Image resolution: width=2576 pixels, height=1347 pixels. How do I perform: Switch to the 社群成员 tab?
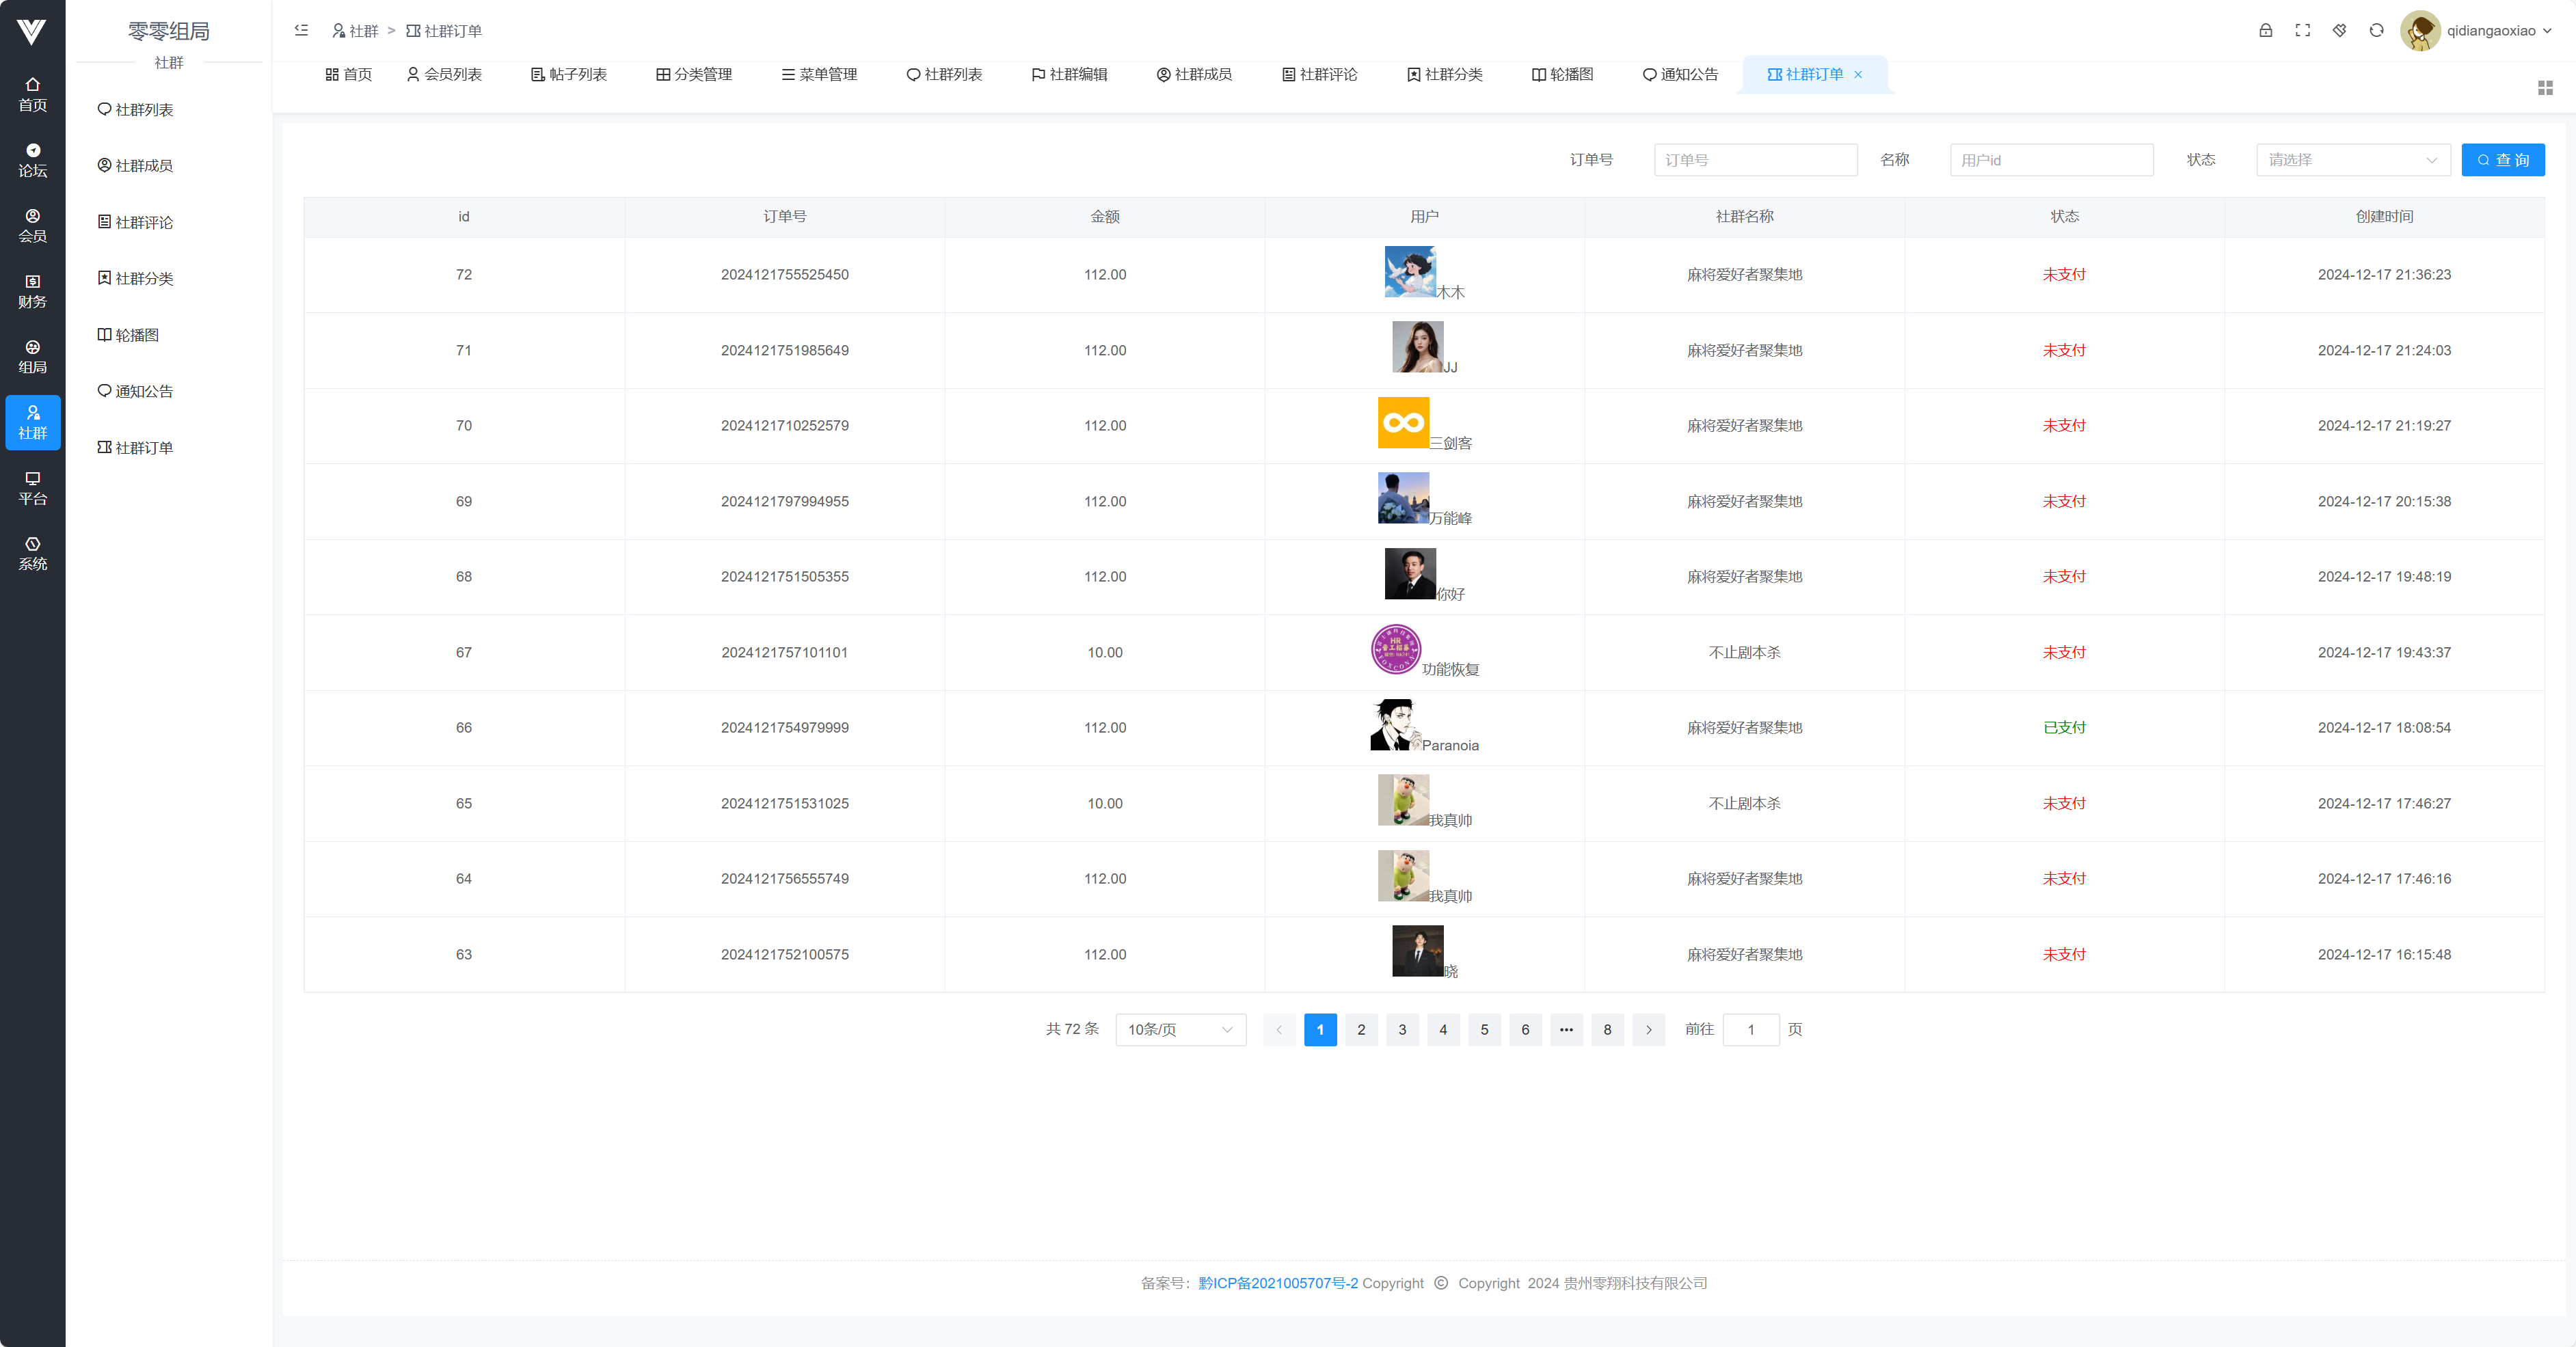tap(1194, 75)
